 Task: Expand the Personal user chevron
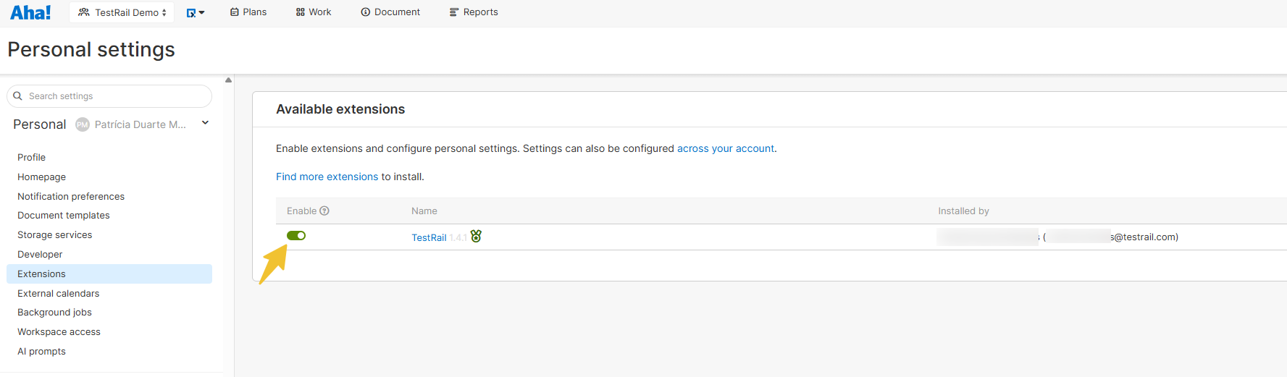(205, 123)
